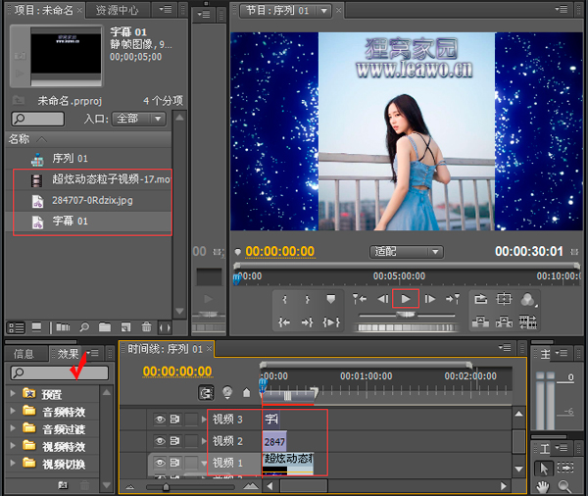Select the Zoom tool
Viewport: 588px width, 496px height.
click(564, 486)
